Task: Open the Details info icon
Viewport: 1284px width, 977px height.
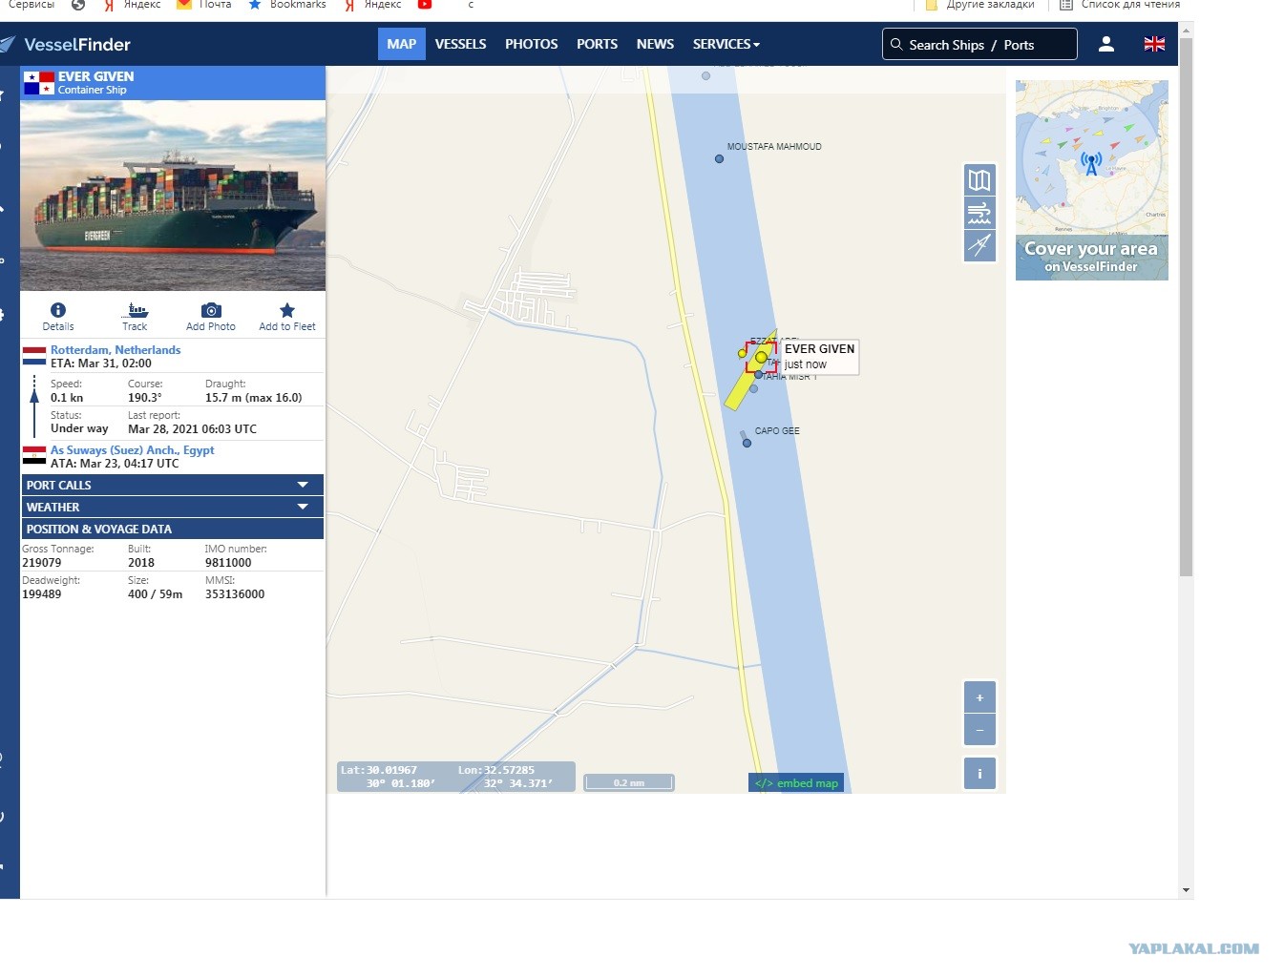Action: pyautogui.click(x=58, y=310)
